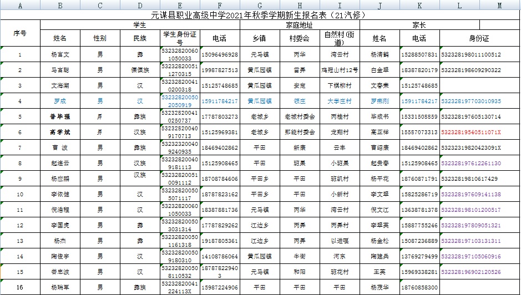This screenshot has height=295, width=521.
Task: Click the title cell 元谋县职业高级中学2021年秋季学期新生报名表
Action: 260,16
